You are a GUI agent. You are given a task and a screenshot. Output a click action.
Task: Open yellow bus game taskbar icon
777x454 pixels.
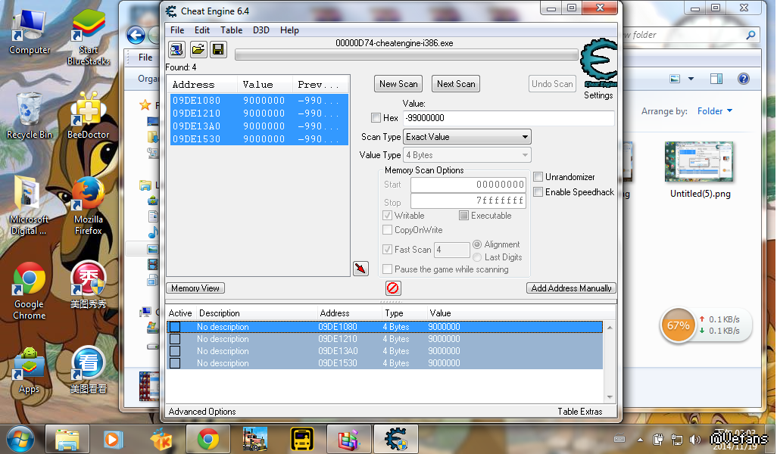click(301, 439)
